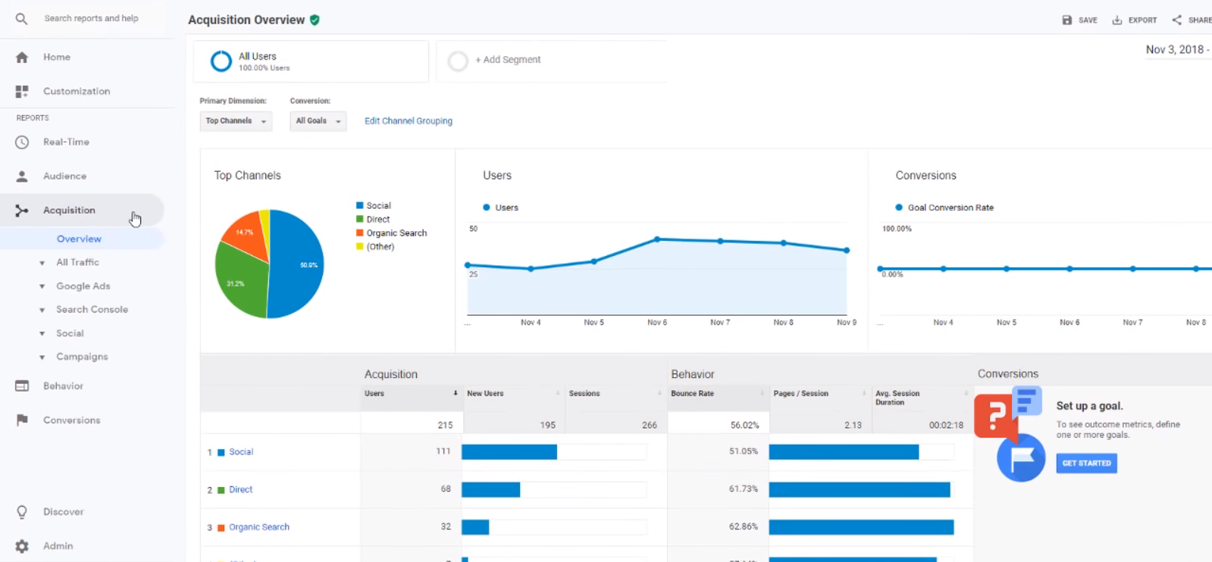This screenshot has width=1212, height=562.
Task: Click the Social New Users bar
Action: pos(509,452)
